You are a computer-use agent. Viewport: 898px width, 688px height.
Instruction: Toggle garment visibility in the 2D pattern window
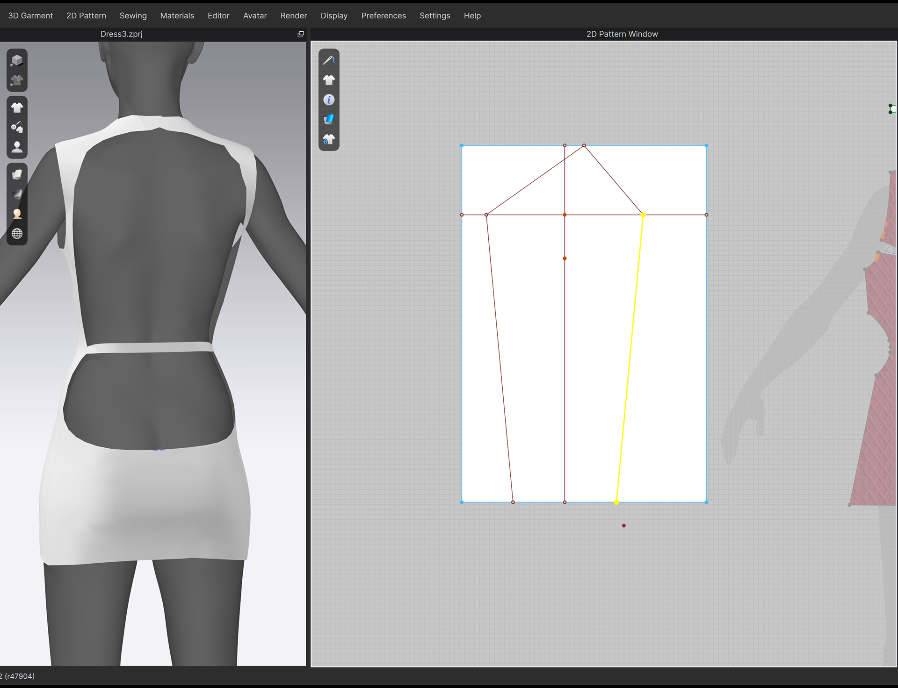point(329,79)
